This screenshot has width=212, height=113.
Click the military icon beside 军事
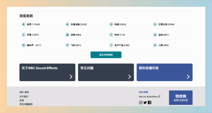coord(24,35)
